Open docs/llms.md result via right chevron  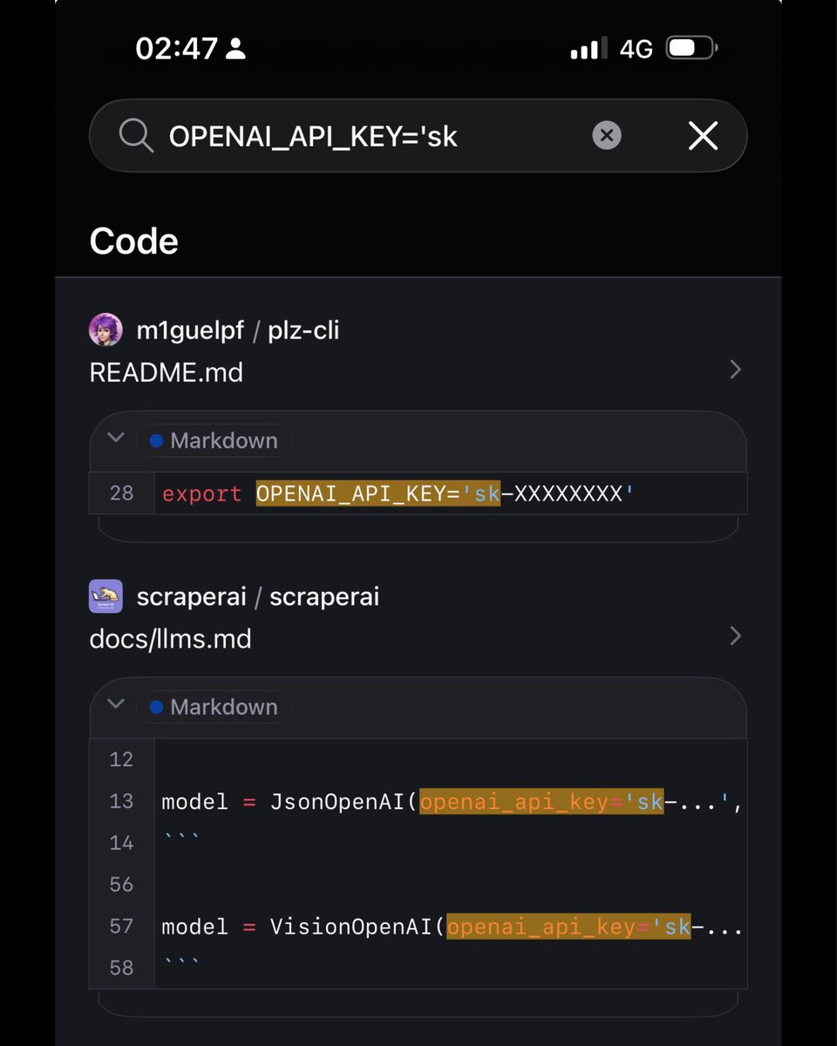point(735,636)
